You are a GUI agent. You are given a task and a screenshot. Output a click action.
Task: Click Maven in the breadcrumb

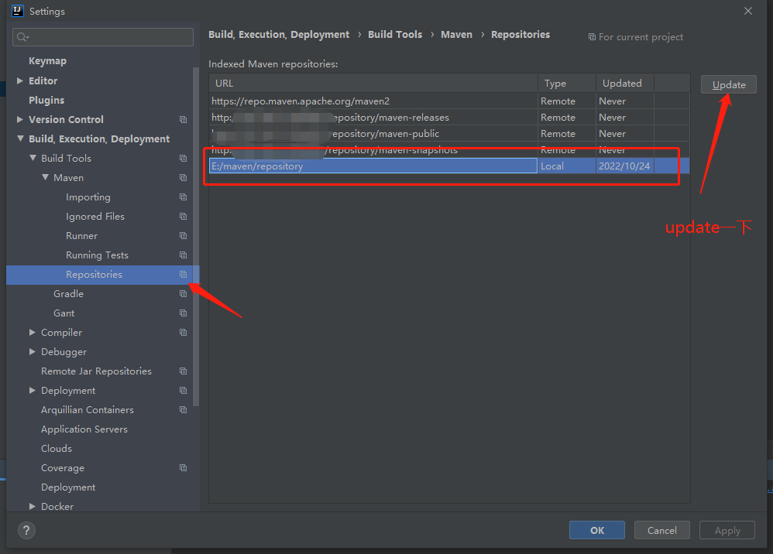[456, 35]
